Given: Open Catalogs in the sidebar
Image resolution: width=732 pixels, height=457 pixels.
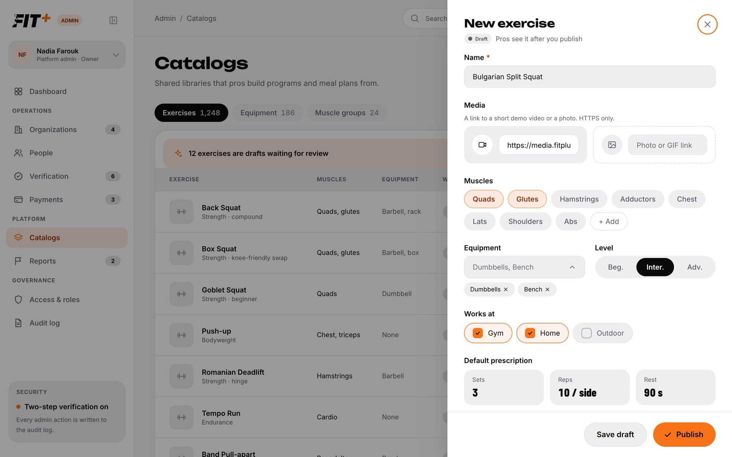Looking at the screenshot, I should click(x=67, y=238).
